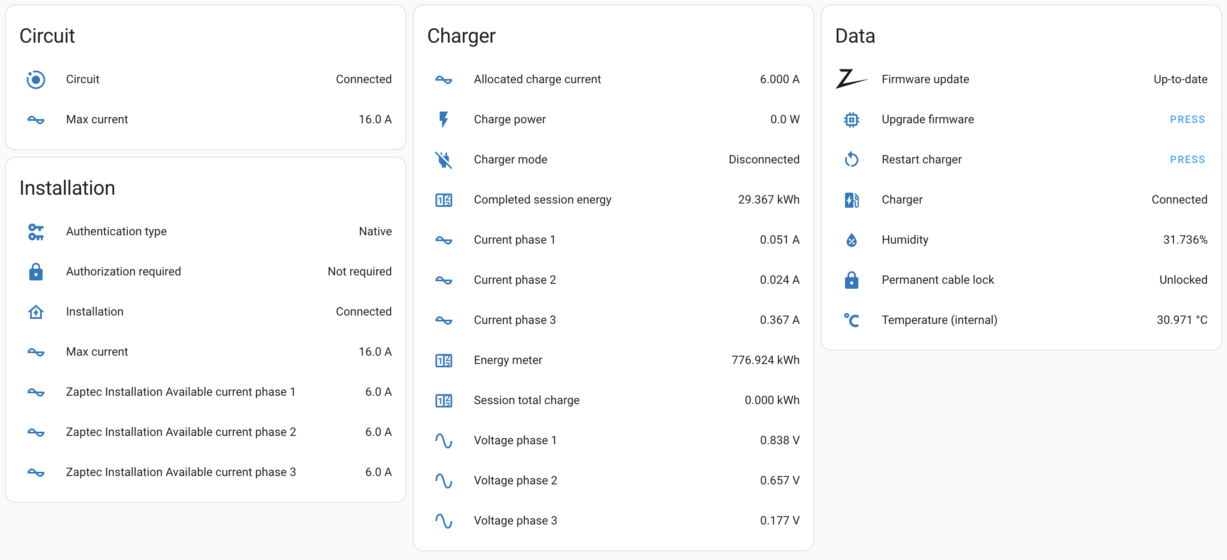The height and width of the screenshot is (560, 1227).
Task: Click the Charger EV station icon
Action: click(x=851, y=200)
